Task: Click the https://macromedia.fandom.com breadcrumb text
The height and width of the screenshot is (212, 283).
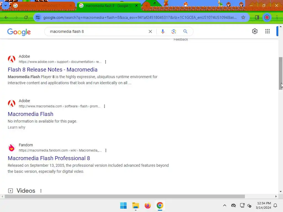Action: [43, 150]
